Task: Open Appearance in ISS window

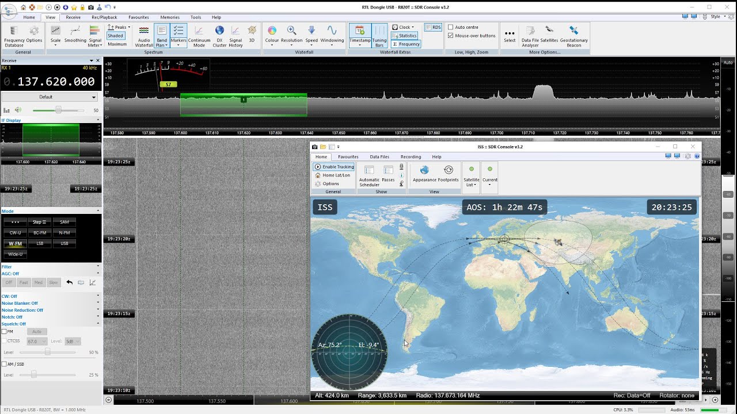Action: [x=424, y=174]
